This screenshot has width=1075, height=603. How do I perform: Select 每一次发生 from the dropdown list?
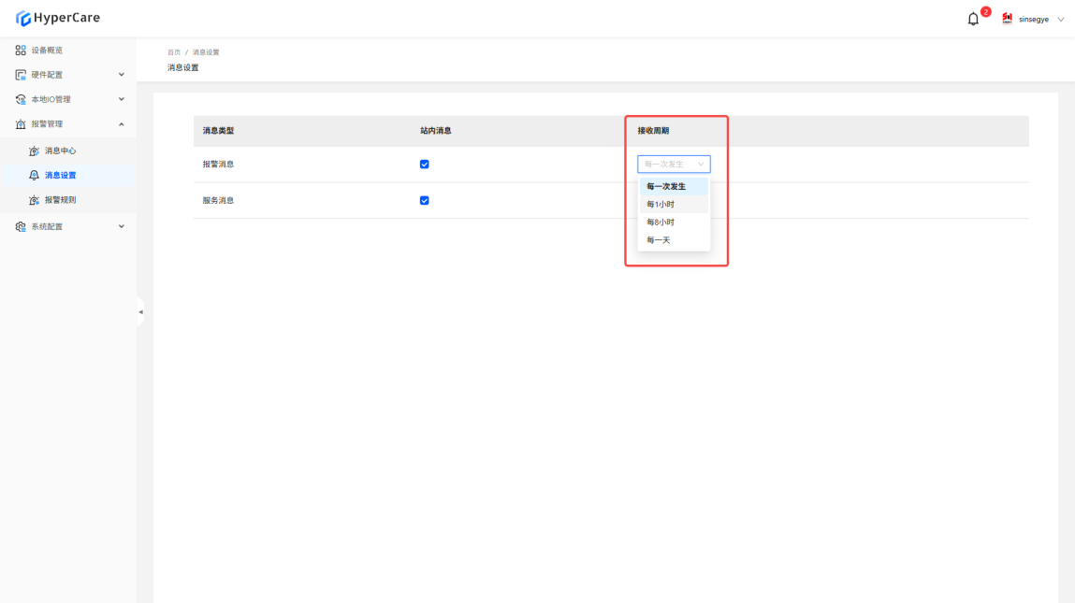674,186
